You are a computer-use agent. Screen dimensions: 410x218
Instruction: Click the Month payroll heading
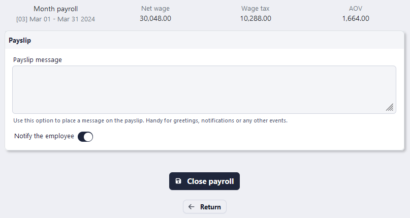[55, 9]
